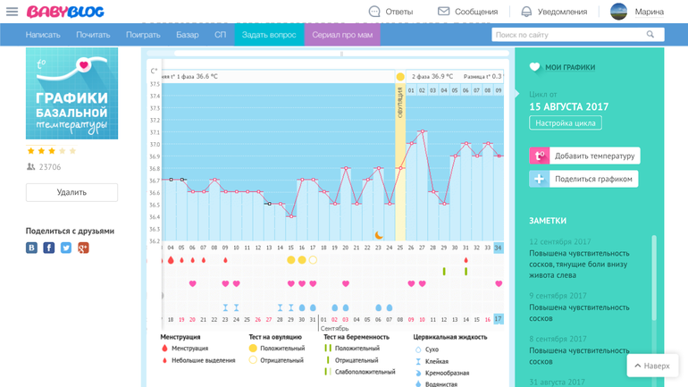The width and height of the screenshot is (688, 387).
Task: Click the search magnifier icon
Action: [650, 35]
